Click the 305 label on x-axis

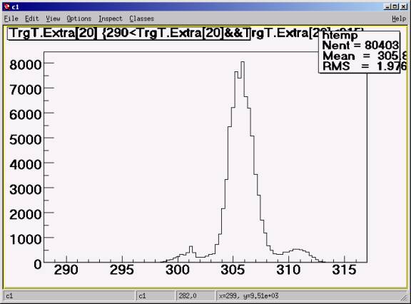click(x=233, y=270)
